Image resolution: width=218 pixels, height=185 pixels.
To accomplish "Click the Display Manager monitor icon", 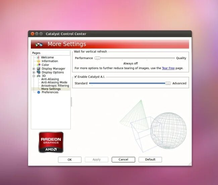I will coord(39,68).
